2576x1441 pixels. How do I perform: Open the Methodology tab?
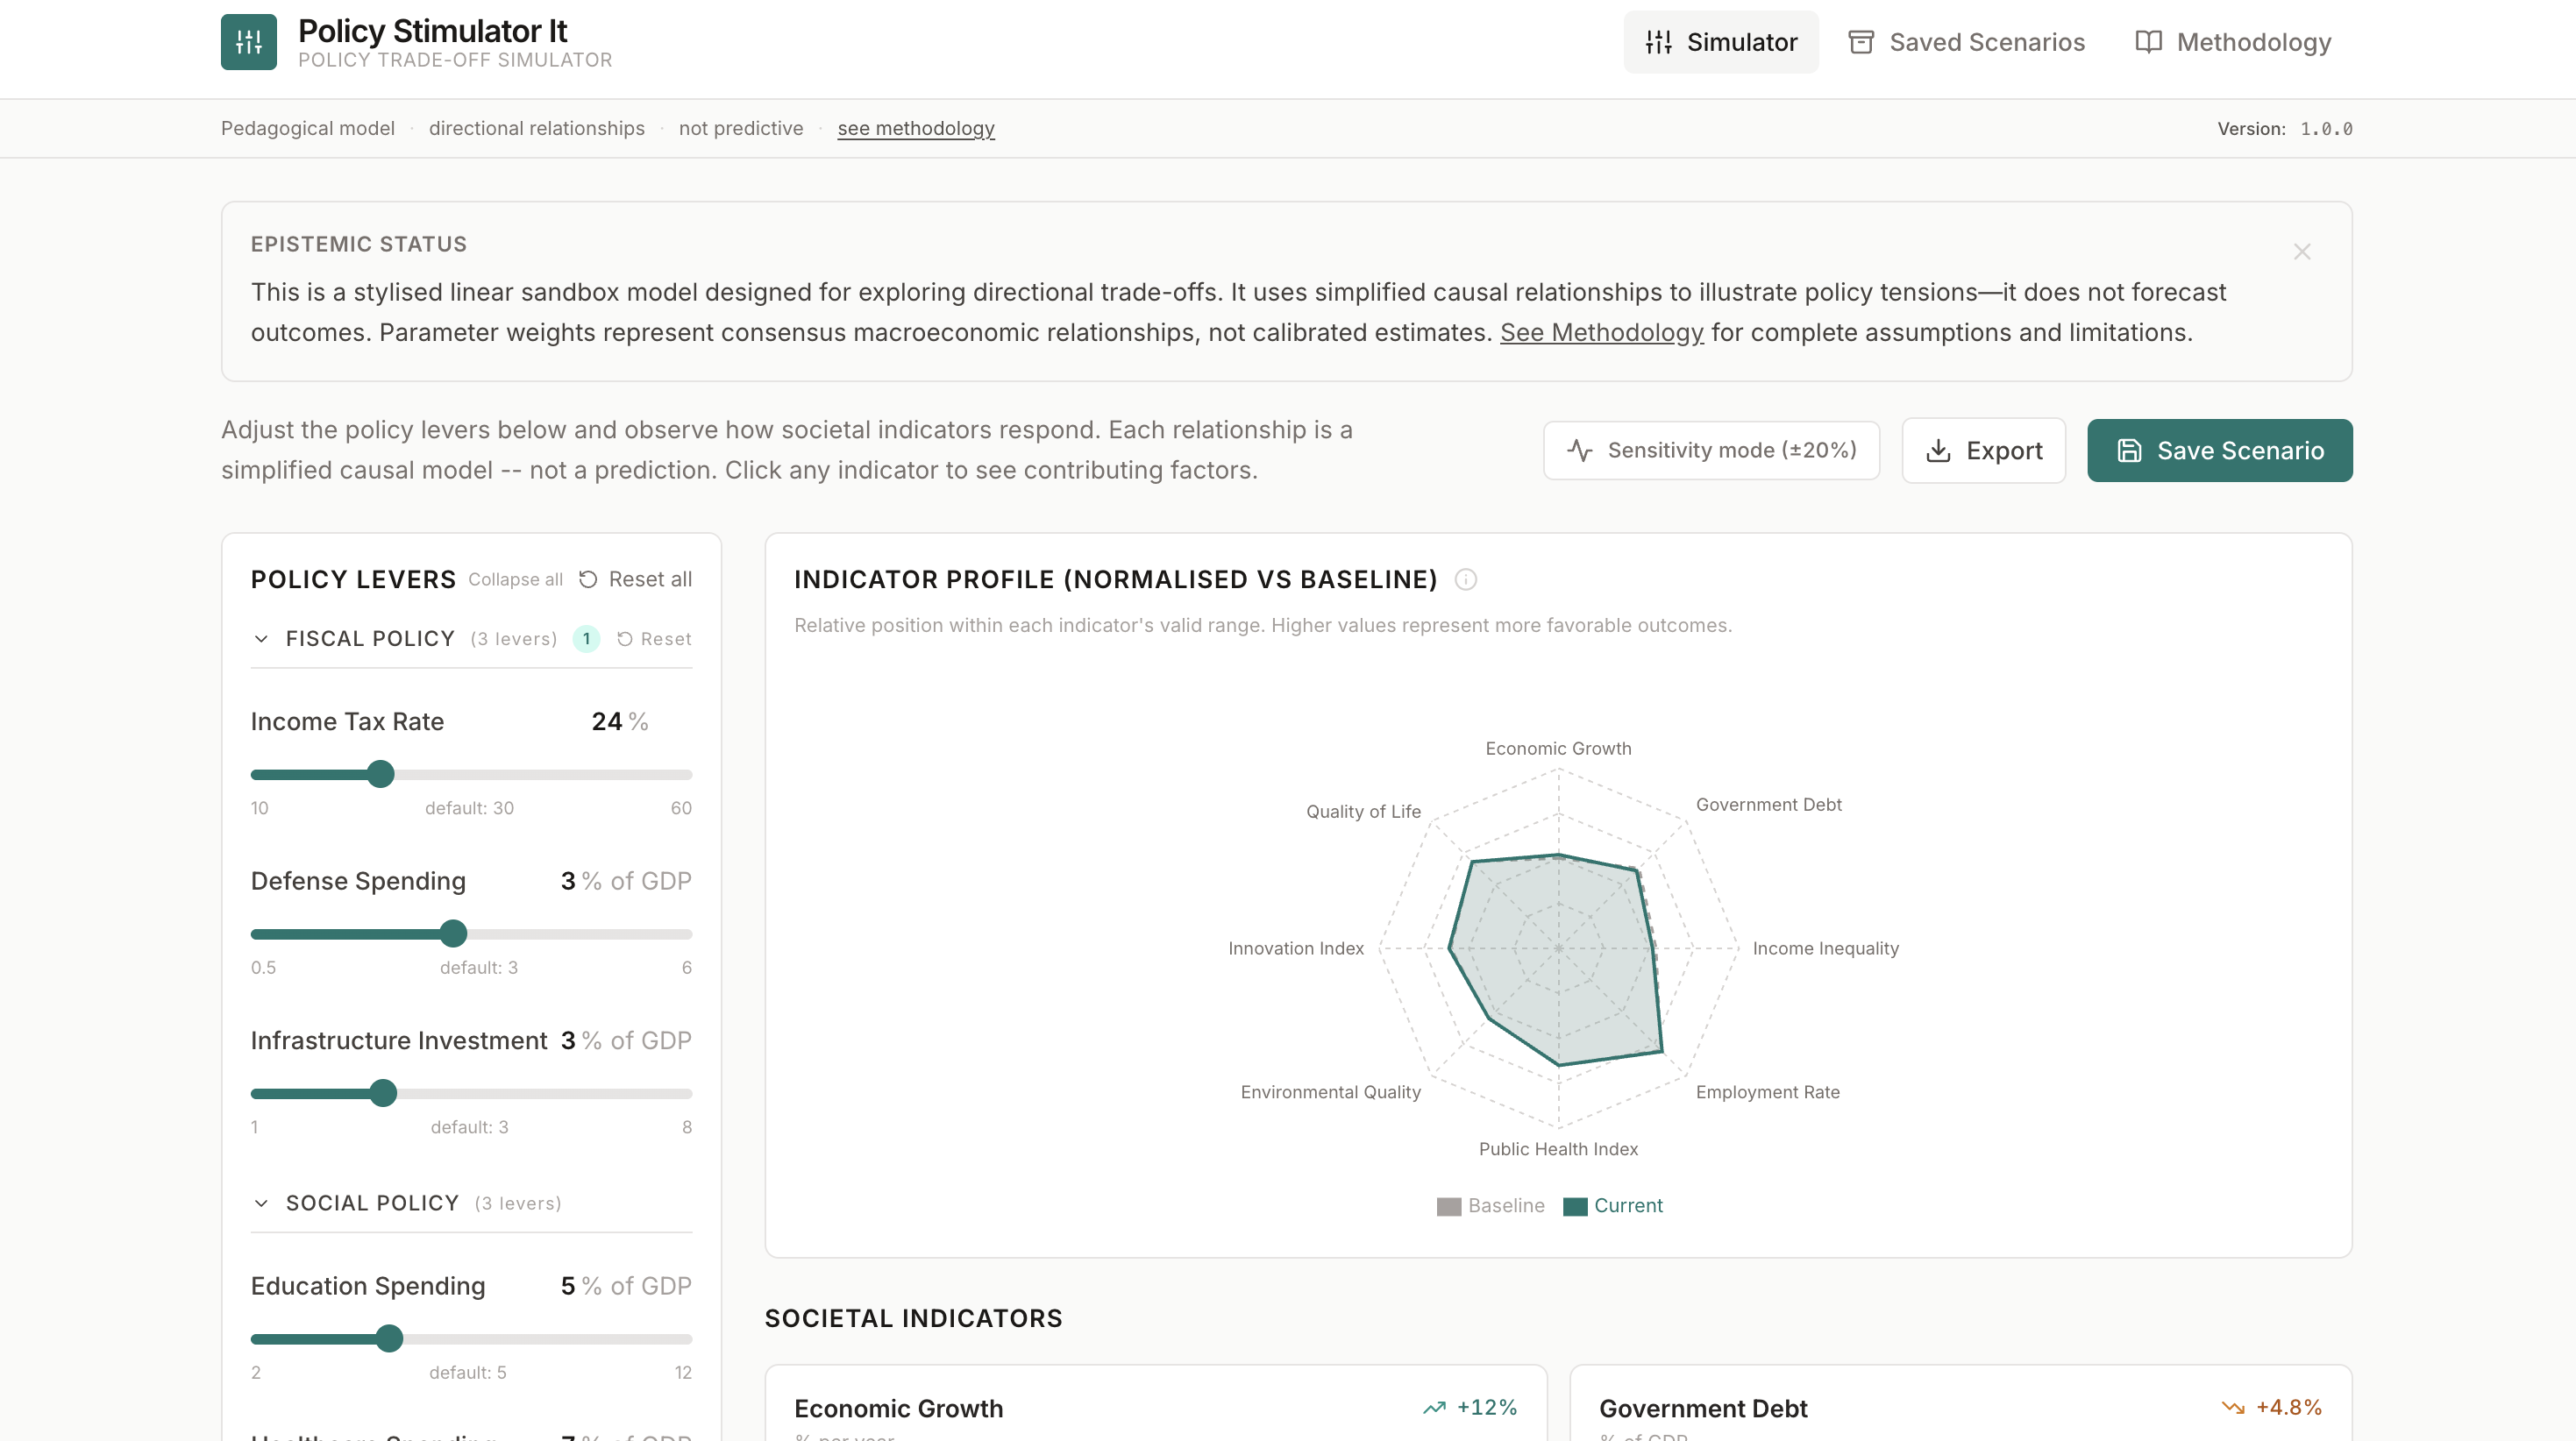pos(2233,42)
